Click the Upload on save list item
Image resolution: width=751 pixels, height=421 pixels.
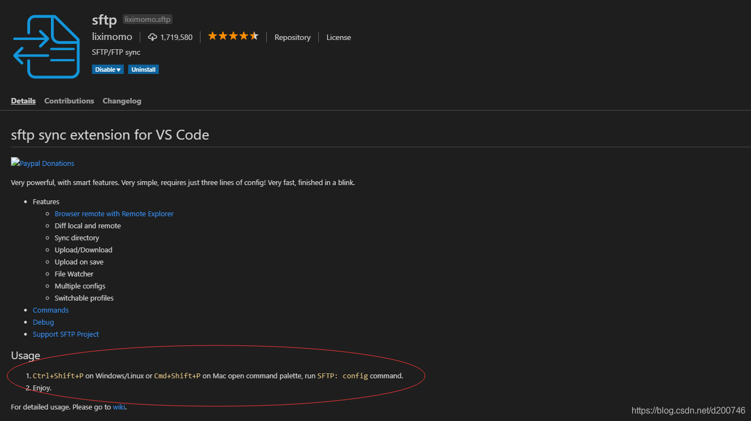(x=79, y=262)
